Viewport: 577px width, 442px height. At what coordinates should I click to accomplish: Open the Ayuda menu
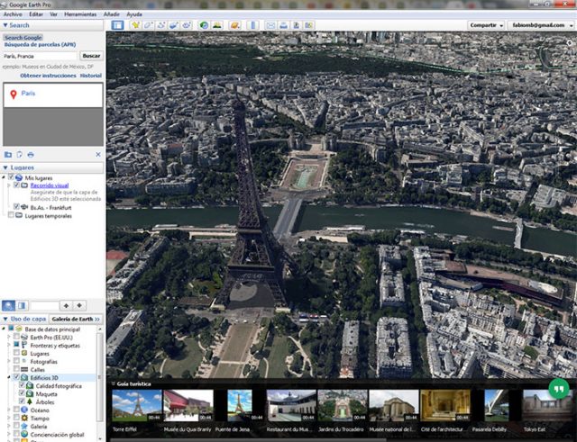134,14
